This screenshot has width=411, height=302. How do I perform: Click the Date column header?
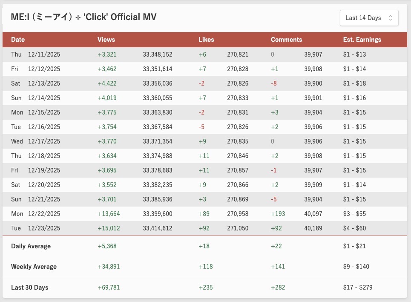click(18, 40)
